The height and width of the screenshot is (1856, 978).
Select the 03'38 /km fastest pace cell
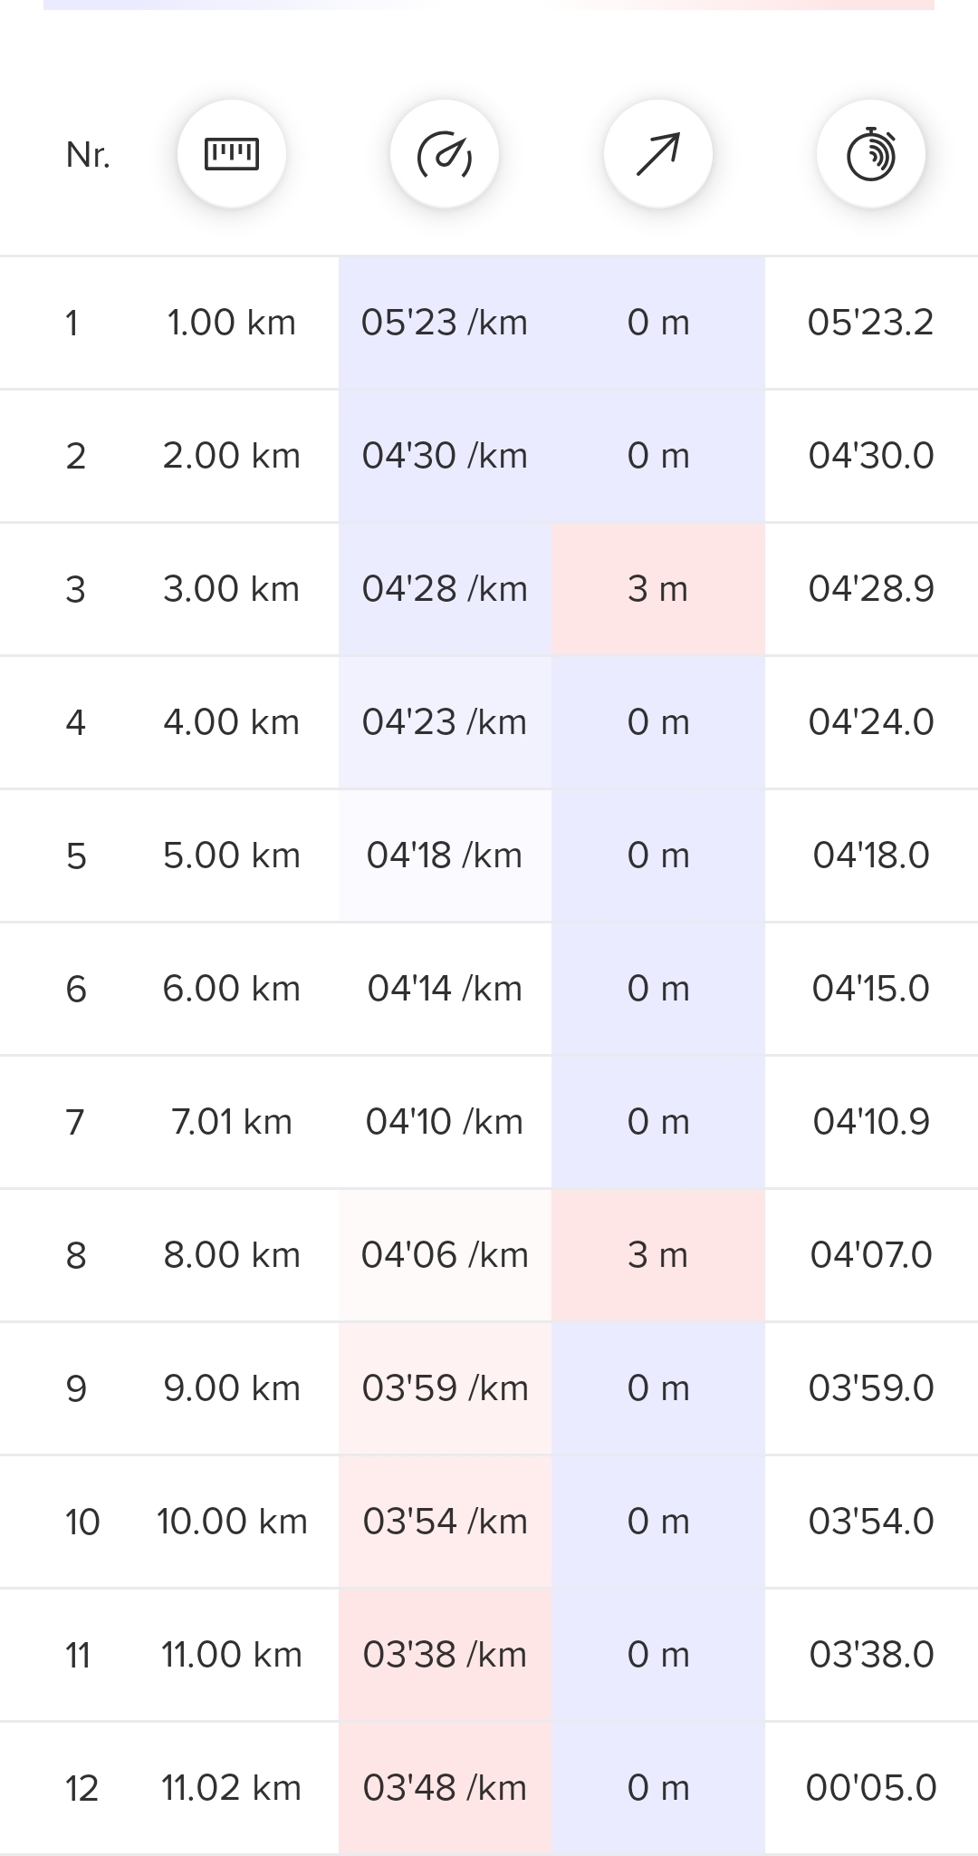coord(445,1655)
